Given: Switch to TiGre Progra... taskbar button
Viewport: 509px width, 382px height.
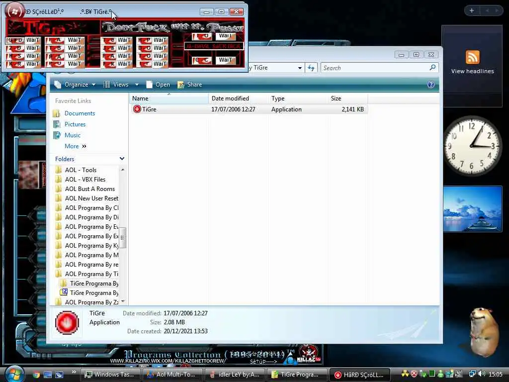Looking at the screenshot, I should [x=297, y=375].
